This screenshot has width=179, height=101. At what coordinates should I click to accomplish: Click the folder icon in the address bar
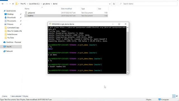point(17,4)
